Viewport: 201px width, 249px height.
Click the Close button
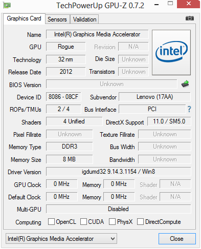[x=177, y=239]
